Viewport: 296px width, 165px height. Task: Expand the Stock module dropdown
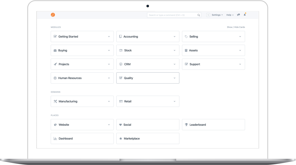click(174, 50)
